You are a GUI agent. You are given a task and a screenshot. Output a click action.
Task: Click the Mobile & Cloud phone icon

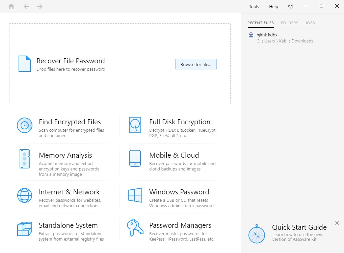135,158
